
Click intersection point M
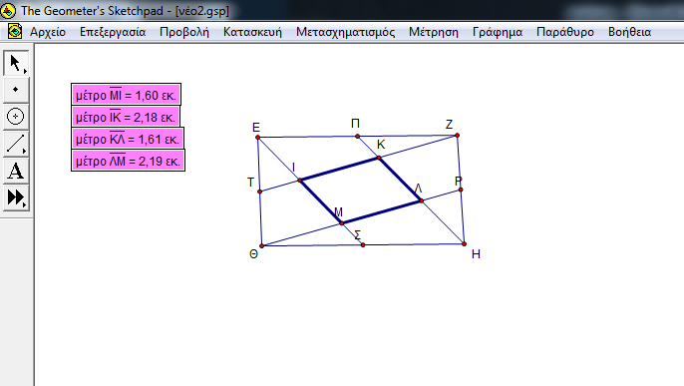tap(342, 223)
